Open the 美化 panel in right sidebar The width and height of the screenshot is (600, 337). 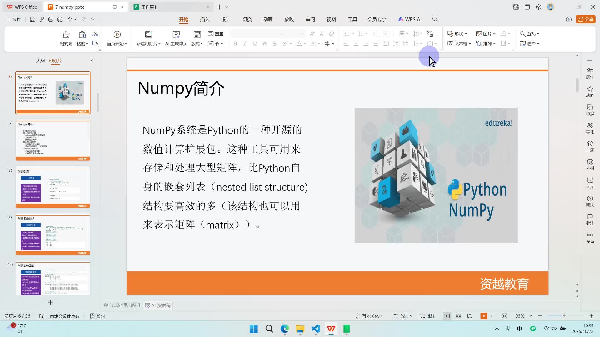(x=590, y=128)
